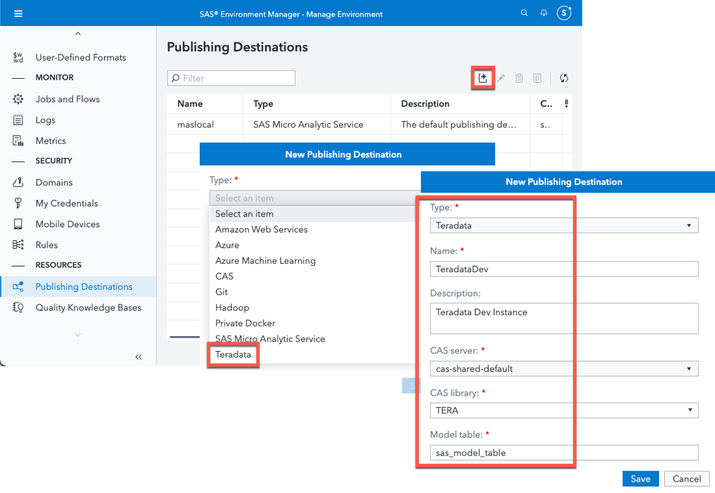Click the Logs sidebar icon
The width and height of the screenshot is (715, 493).
(x=18, y=120)
